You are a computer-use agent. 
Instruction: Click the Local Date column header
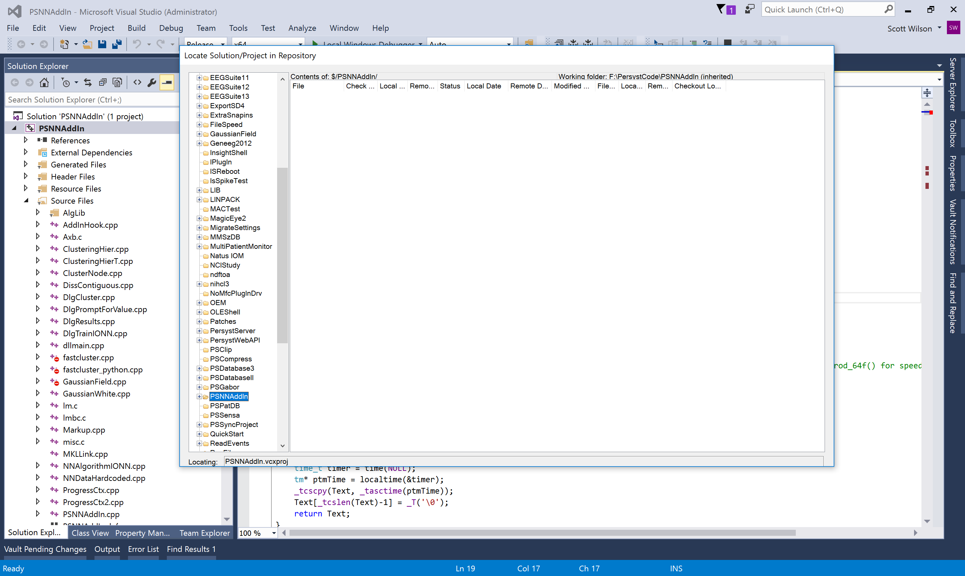point(486,86)
